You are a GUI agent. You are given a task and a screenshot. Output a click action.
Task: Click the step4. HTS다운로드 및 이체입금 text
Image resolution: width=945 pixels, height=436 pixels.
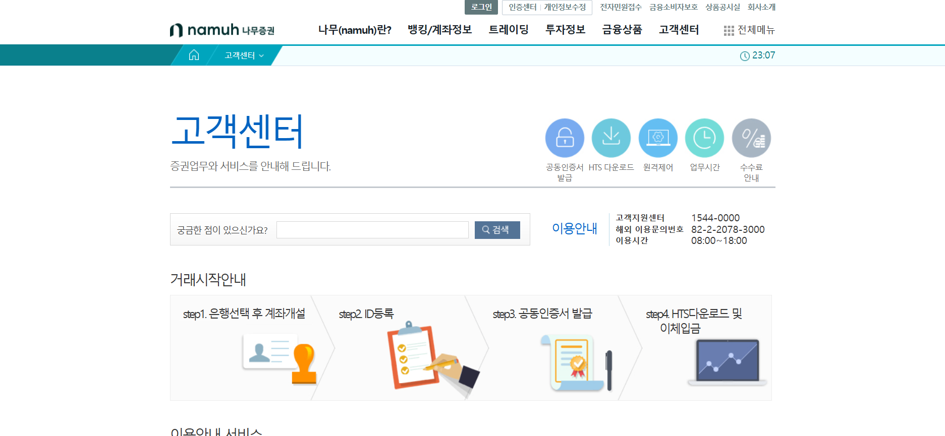[694, 321]
